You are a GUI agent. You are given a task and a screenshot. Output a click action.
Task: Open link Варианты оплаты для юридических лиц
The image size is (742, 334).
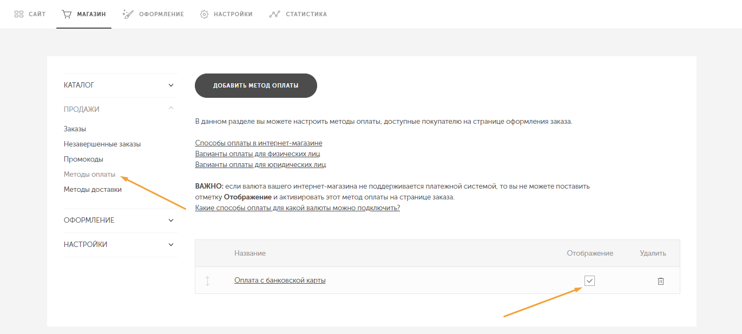pyautogui.click(x=260, y=165)
